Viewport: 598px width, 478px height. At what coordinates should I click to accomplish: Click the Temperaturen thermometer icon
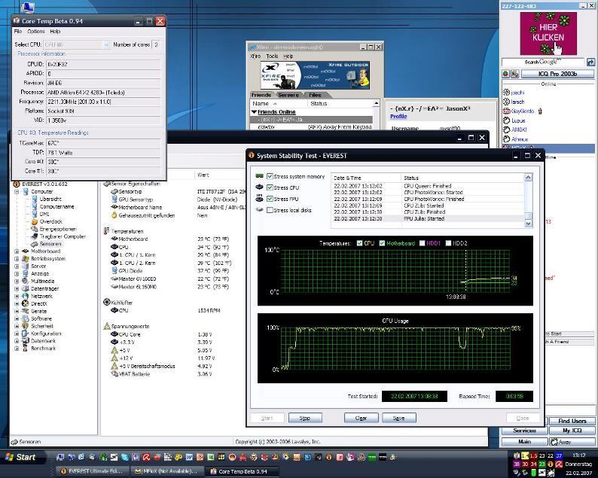(x=106, y=231)
